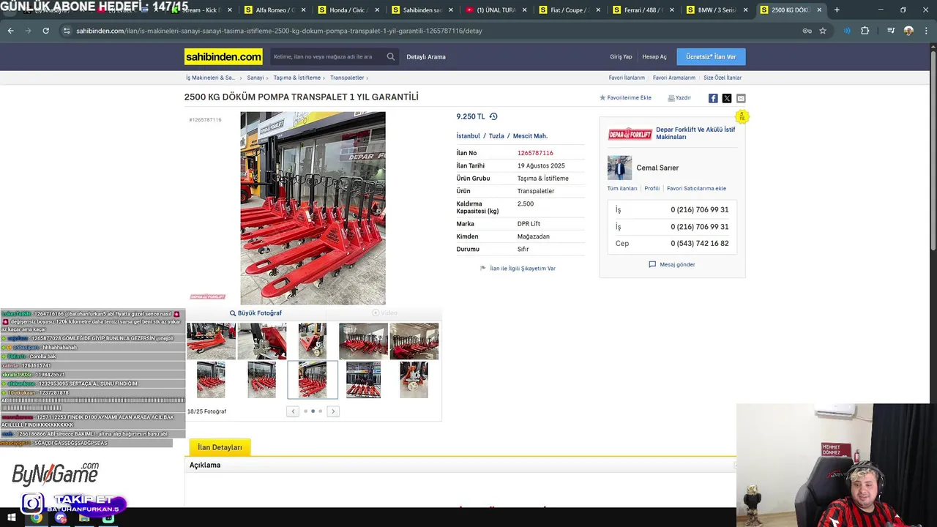Click Hesap Aç link

pyautogui.click(x=654, y=56)
